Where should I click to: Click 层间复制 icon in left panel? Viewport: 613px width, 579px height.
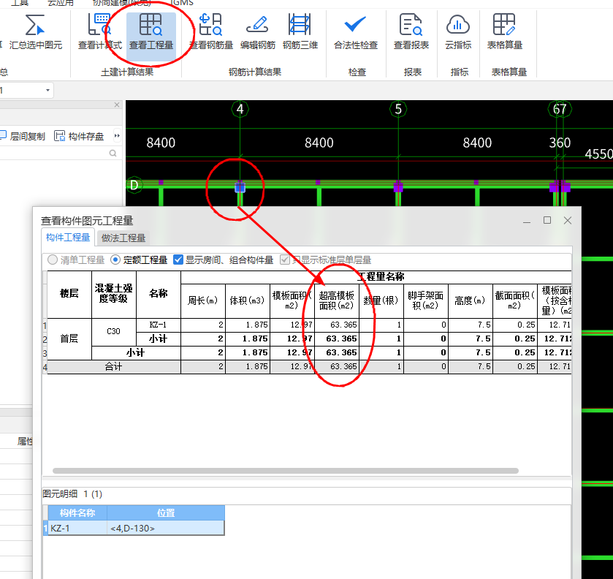point(3,135)
